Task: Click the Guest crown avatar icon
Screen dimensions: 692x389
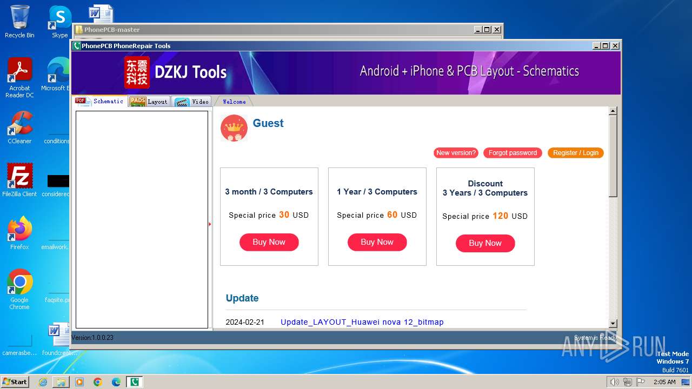Action: 234,128
